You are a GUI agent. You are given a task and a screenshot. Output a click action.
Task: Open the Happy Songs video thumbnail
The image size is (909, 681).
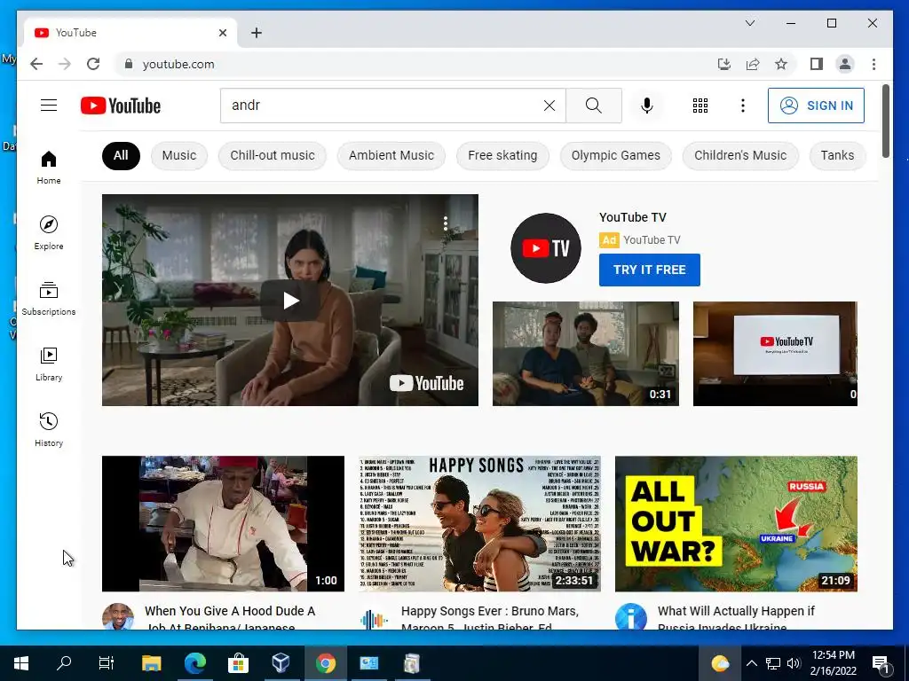479,523
